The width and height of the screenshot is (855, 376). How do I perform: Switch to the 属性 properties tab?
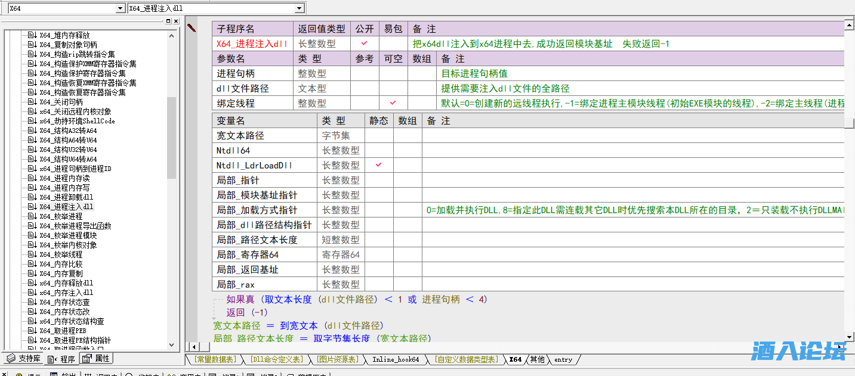(x=96, y=359)
